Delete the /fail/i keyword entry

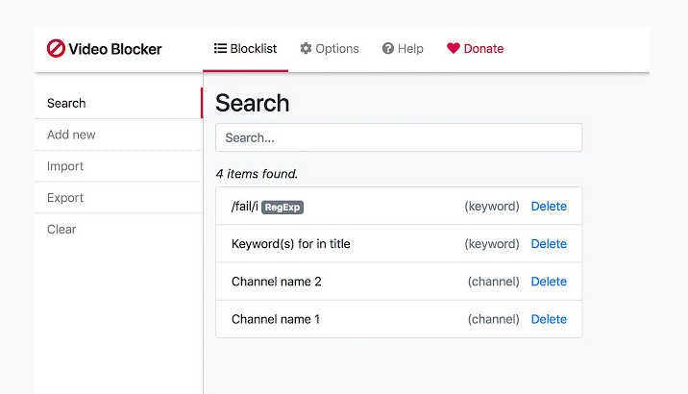click(x=549, y=206)
